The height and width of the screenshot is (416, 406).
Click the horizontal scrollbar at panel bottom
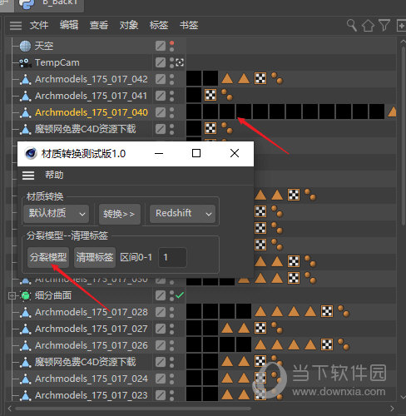click(133, 409)
